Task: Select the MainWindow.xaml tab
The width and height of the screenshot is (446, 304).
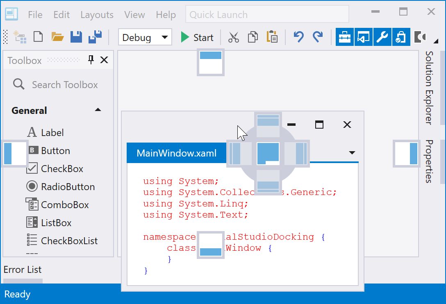Action: (176, 153)
